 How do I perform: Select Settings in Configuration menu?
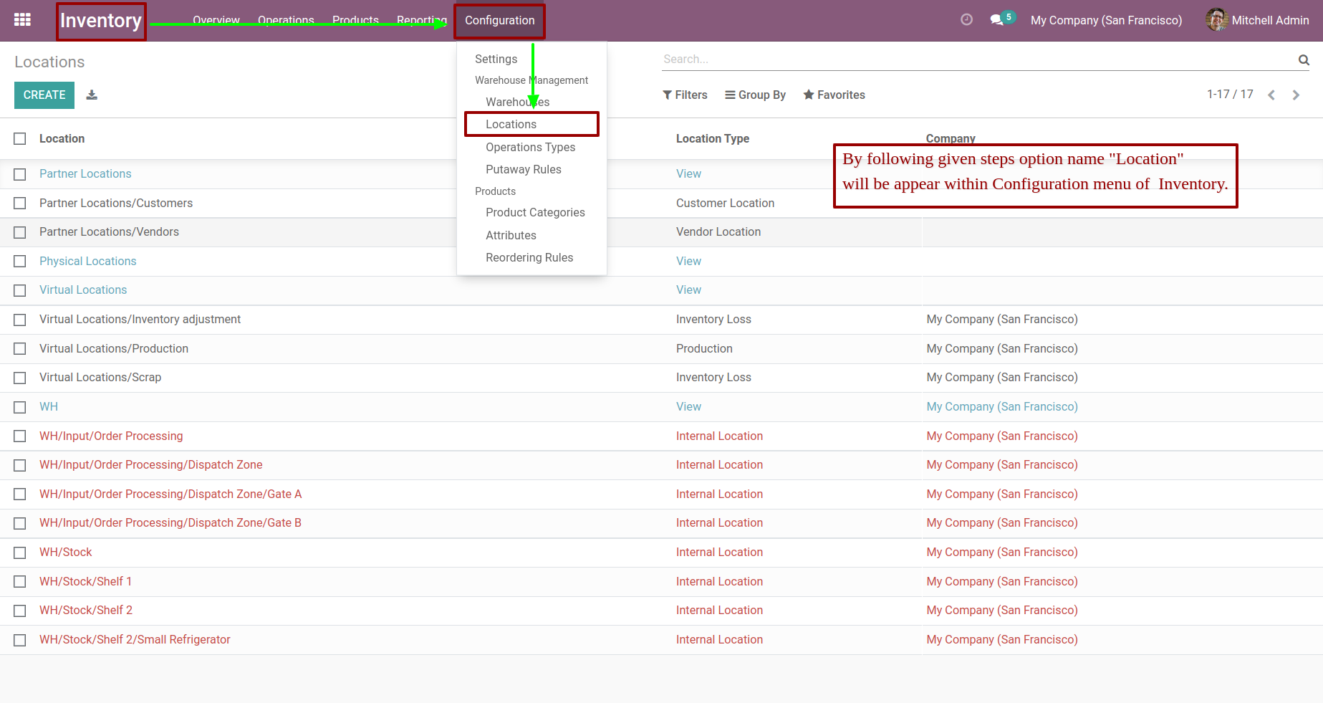[x=496, y=59]
